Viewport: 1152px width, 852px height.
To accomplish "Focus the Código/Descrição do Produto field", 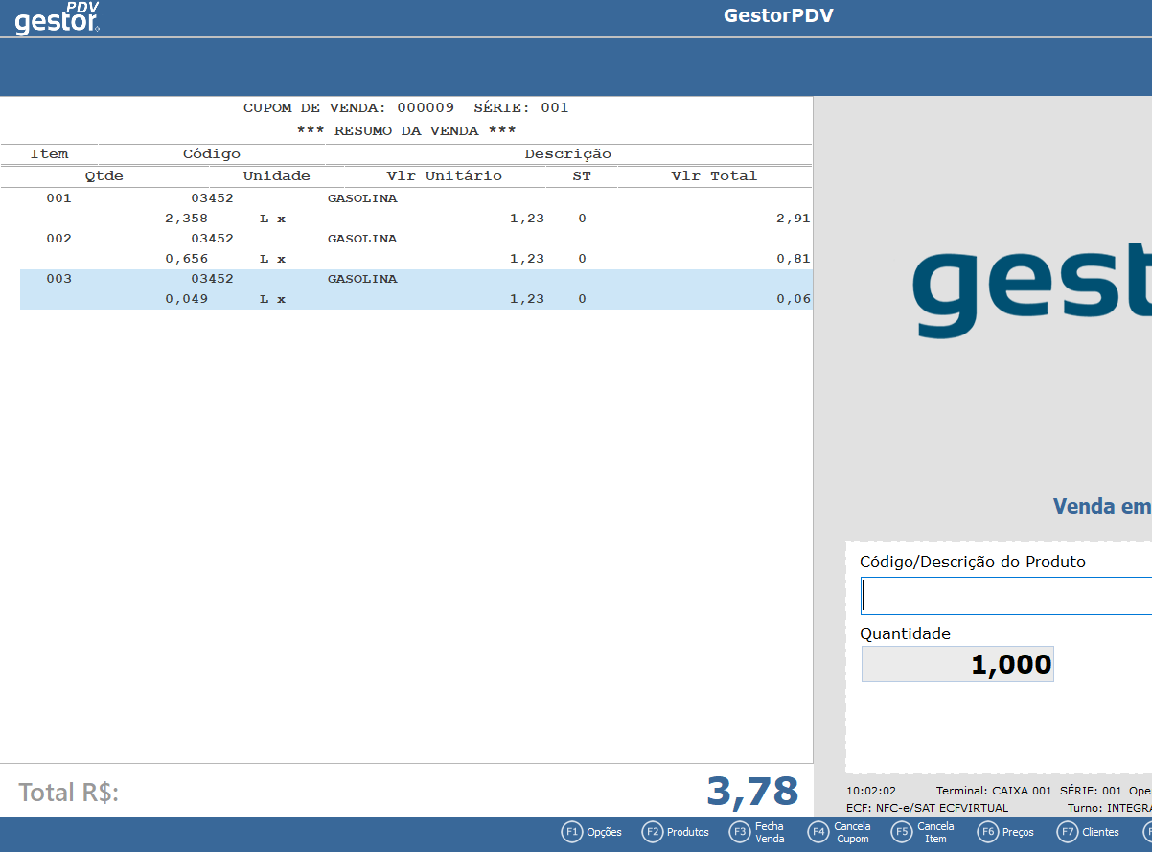I will pyautogui.click(x=1006, y=596).
